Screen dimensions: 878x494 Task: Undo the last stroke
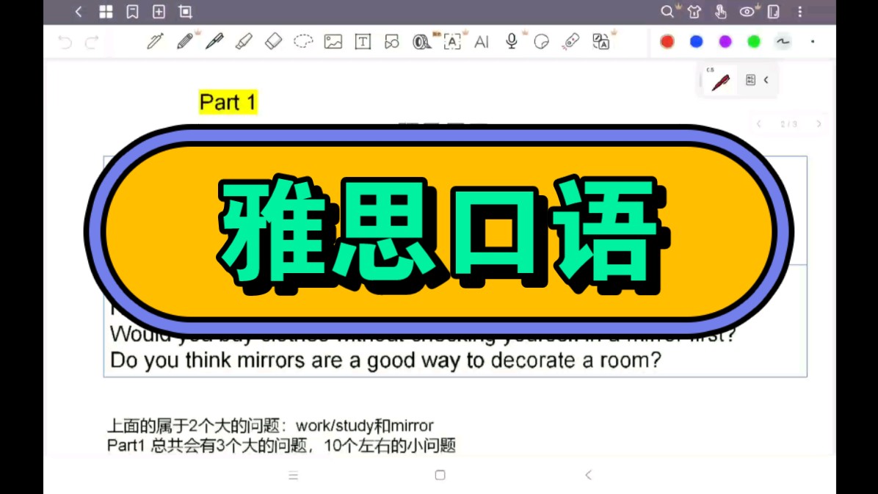65,42
